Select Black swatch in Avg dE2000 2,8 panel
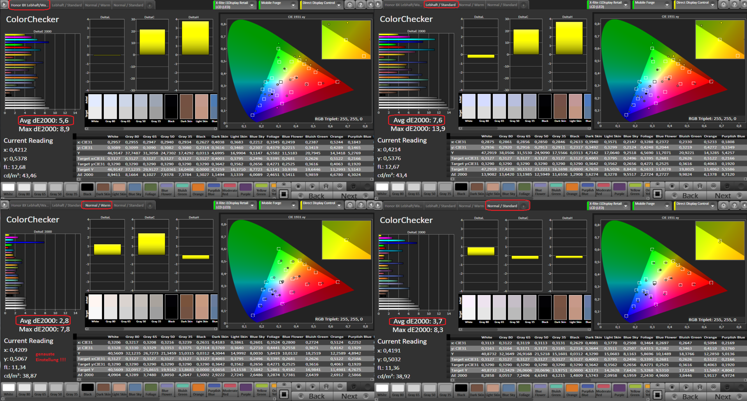This screenshot has width=747, height=401. pyautogui.click(x=88, y=390)
